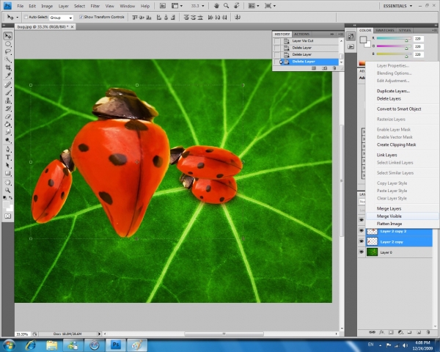The image size is (440, 352).
Task: Switch to the Styles tab
Action: [405, 30]
